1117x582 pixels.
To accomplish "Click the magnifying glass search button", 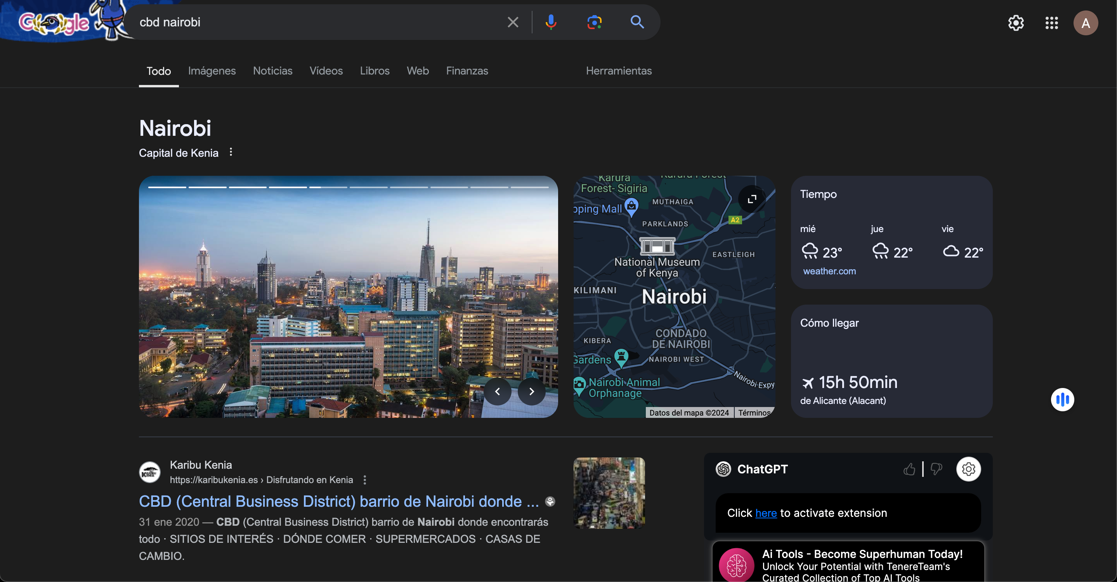I will 637,22.
